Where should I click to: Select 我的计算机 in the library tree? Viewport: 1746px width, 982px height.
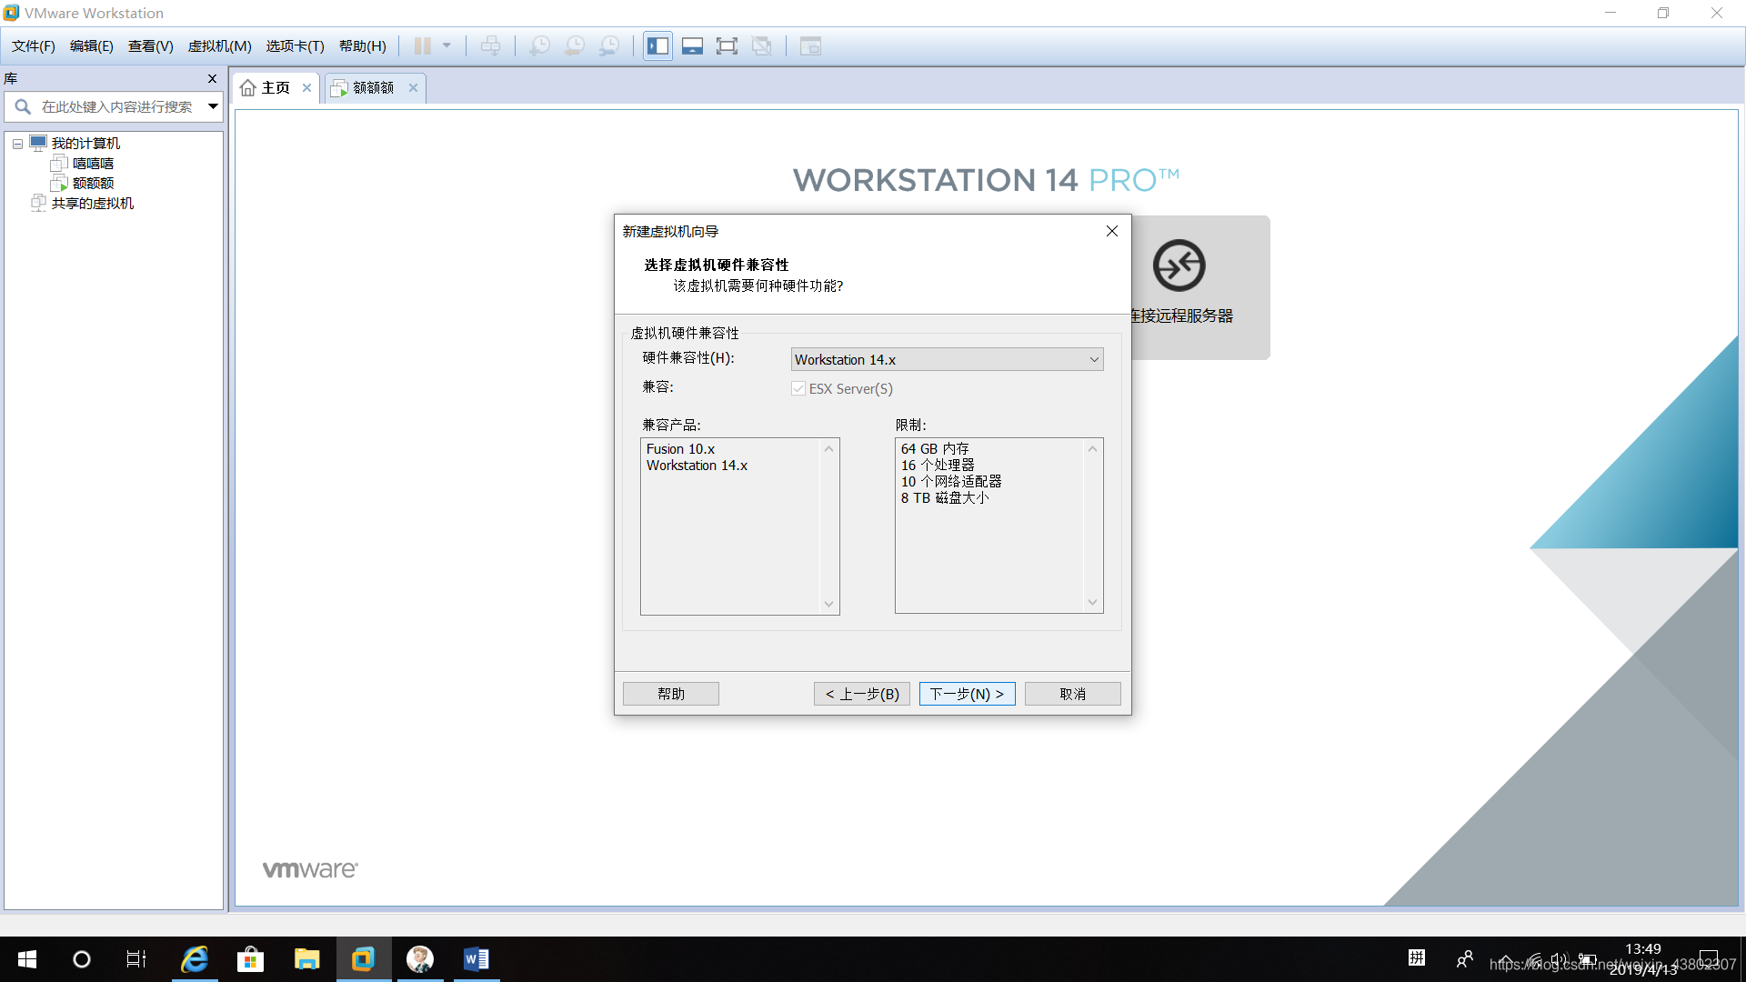85,144
